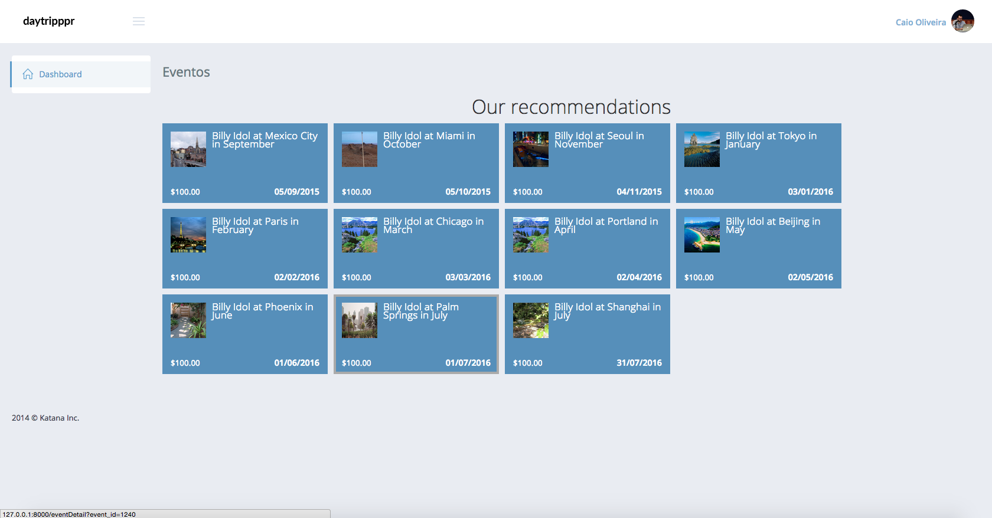Click Shanghai event thumbnail image
This screenshot has width=992, height=518.
[x=531, y=320]
